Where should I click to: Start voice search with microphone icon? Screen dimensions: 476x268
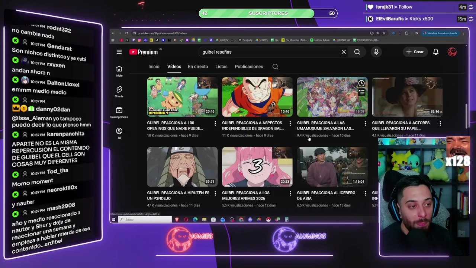pyautogui.click(x=376, y=52)
